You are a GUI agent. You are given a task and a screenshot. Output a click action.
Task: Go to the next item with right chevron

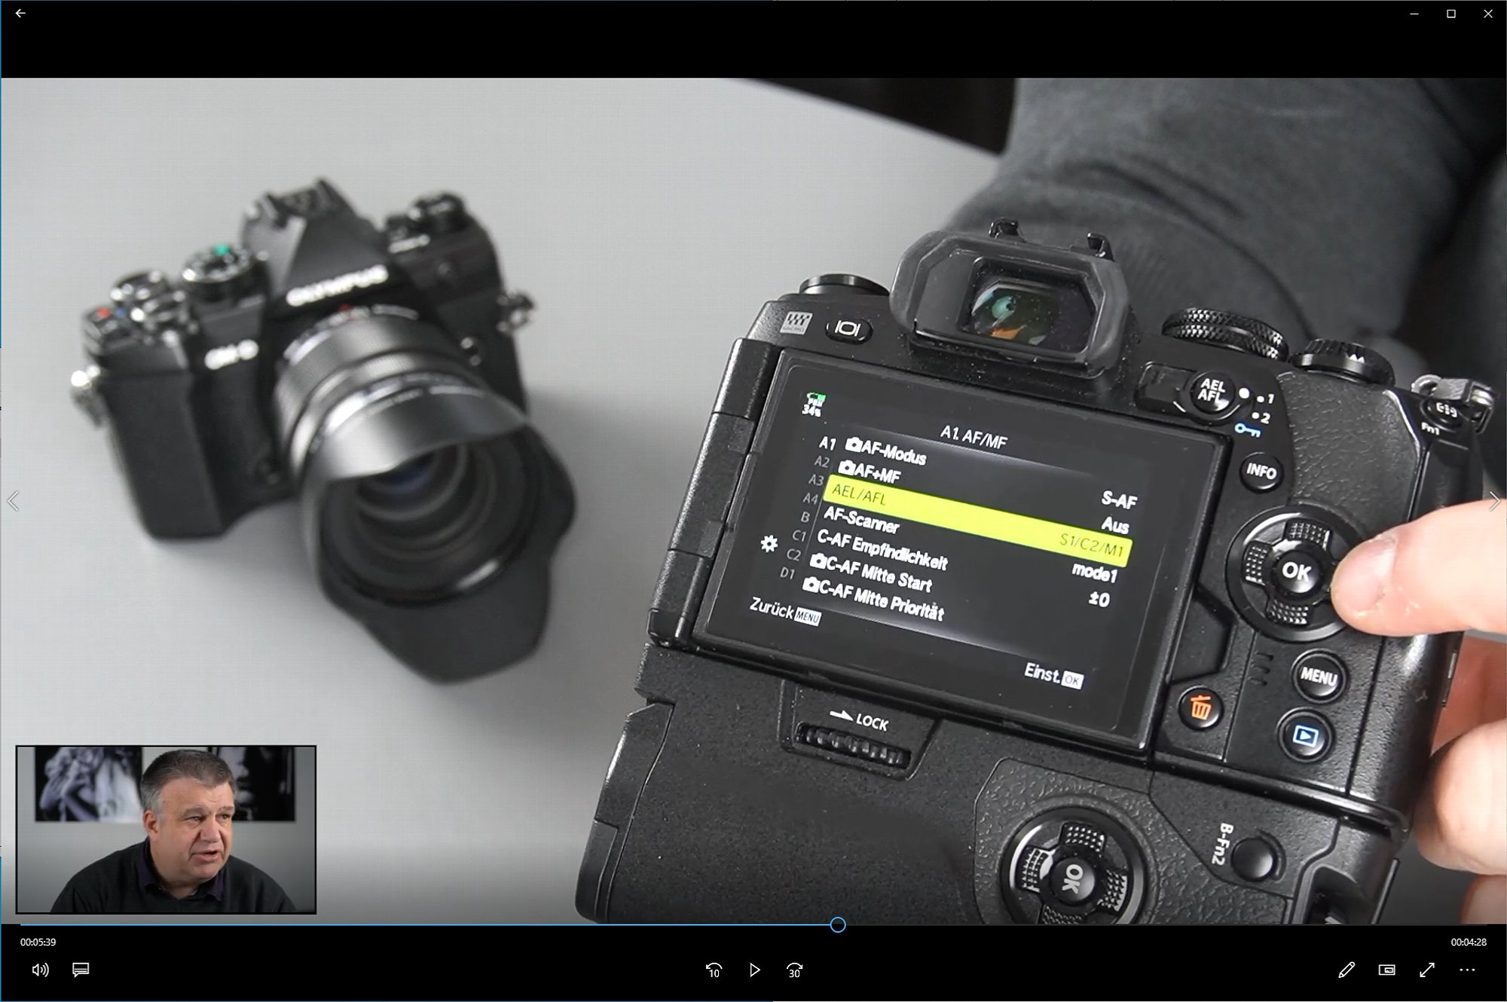[x=1495, y=501]
